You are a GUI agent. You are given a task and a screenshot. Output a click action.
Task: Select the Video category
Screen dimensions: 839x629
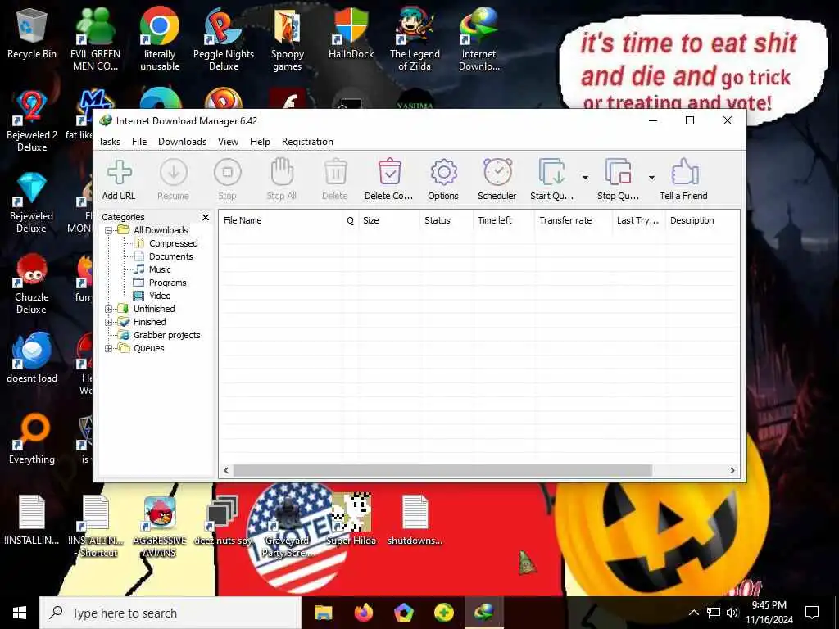coord(160,296)
